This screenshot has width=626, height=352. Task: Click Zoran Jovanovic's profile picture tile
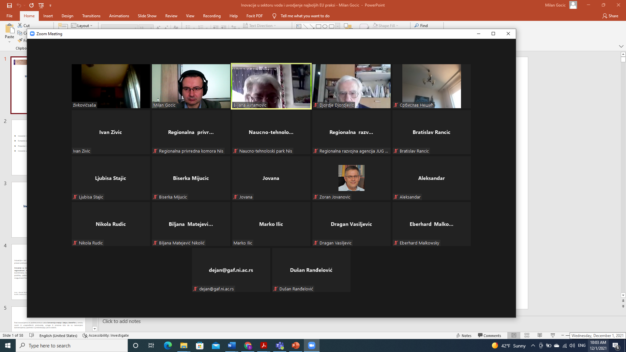tap(351, 178)
